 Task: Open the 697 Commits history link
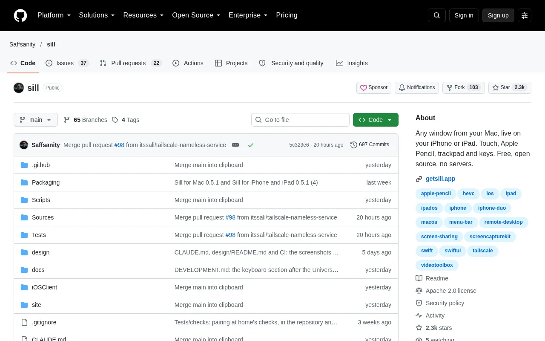coord(370,145)
